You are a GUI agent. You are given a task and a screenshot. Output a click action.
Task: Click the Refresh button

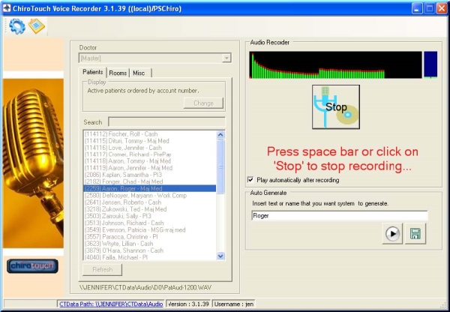(x=101, y=269)
